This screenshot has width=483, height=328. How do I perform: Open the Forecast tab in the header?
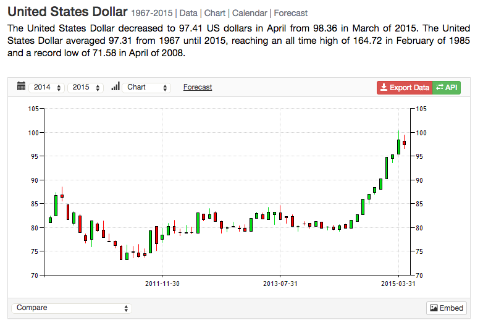coord(290,13)
